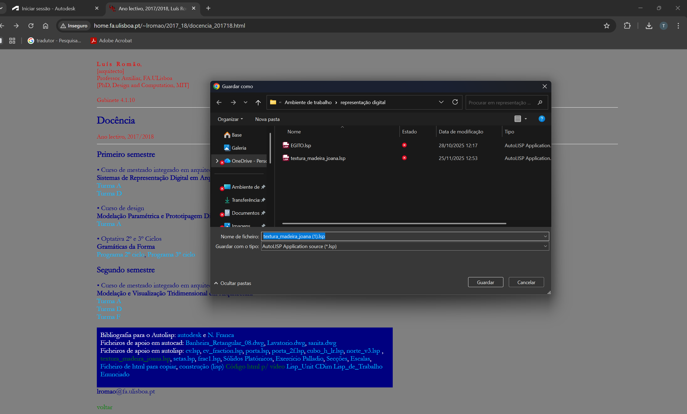Switch to Iniciar sessão Autodesk tab

pyautogui.click(x=49, y=8)
